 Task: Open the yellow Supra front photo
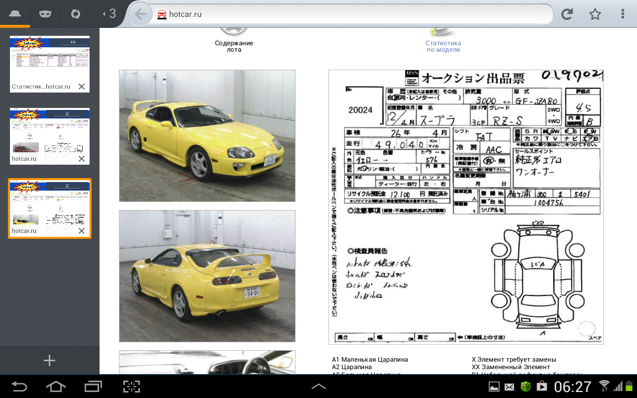pos(207,135)
